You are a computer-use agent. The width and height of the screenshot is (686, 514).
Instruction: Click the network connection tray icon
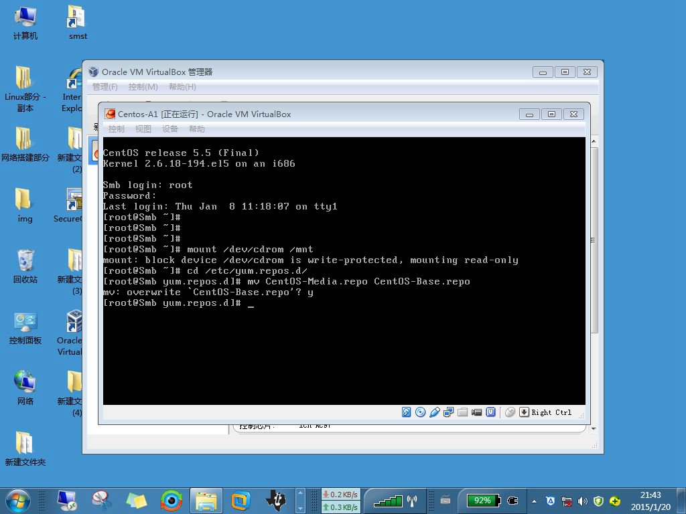click(567, 501)
